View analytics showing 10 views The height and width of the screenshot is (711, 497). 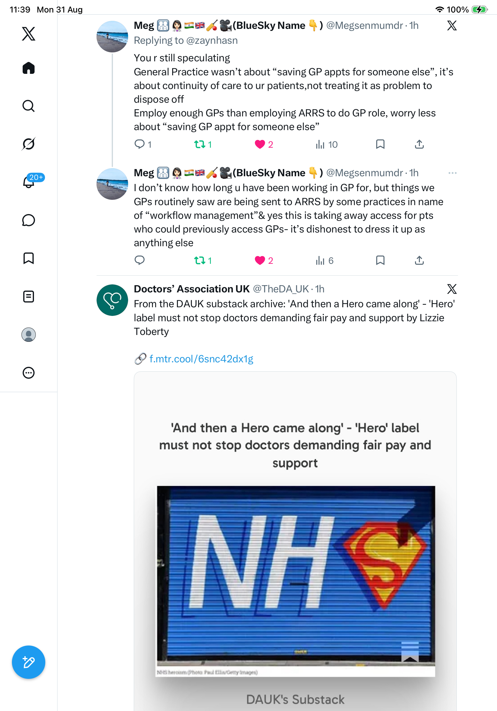[326, 144]
